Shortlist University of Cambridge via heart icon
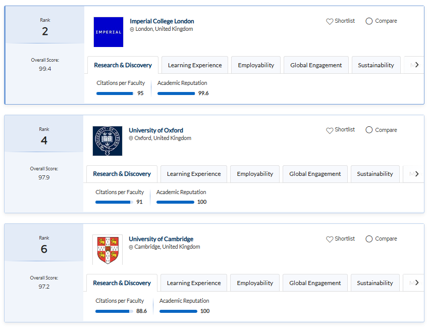430x328 pixels. tap(330, 239)
